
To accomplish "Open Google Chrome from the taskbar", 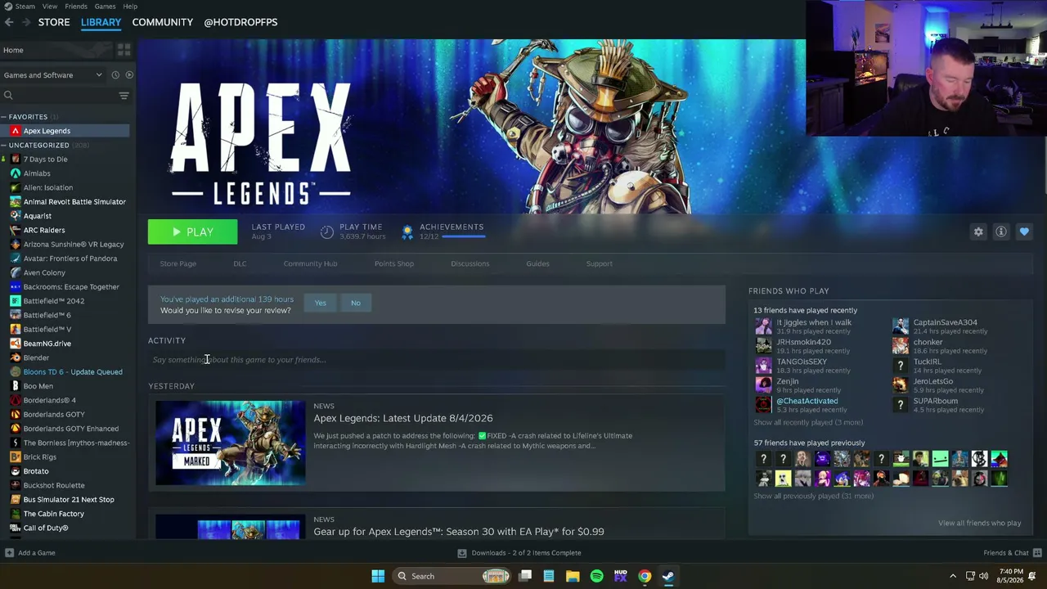I will [645, 576].
